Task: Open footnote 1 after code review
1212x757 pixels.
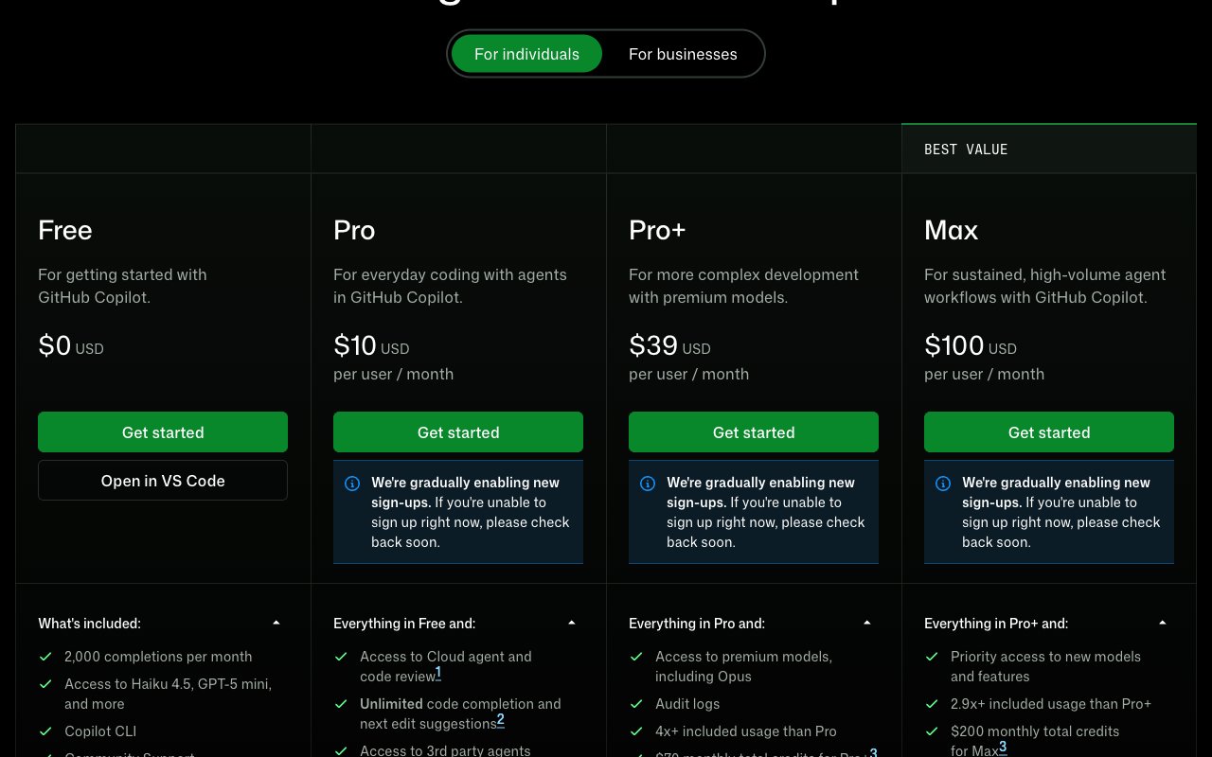Action: 438,673
